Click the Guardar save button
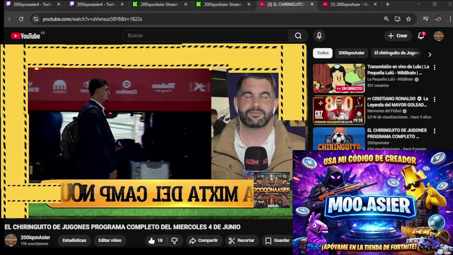Screen dimensions: 453x255 point(278,240)
